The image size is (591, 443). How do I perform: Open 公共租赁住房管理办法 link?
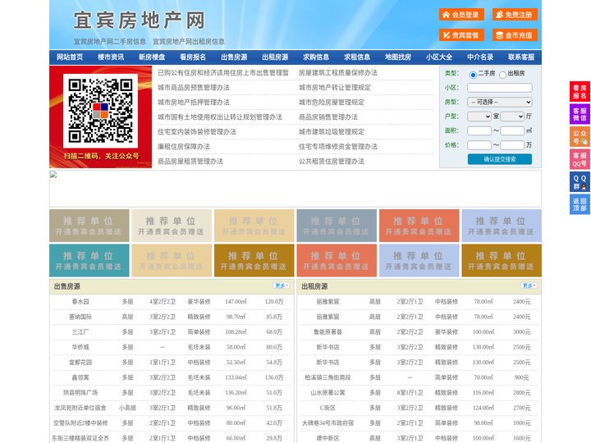(332, 162)
